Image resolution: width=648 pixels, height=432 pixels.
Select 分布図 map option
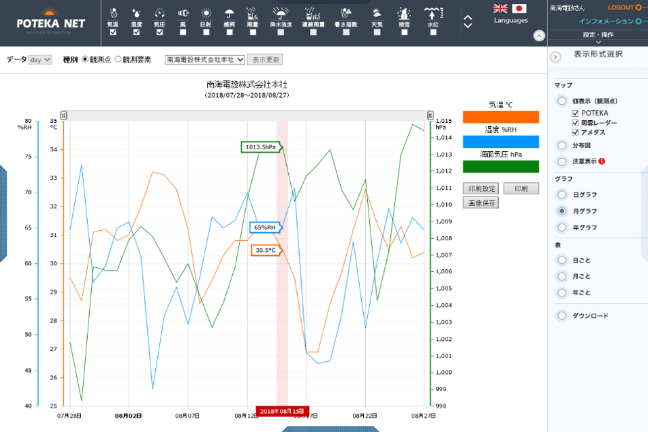click(562, 146)
